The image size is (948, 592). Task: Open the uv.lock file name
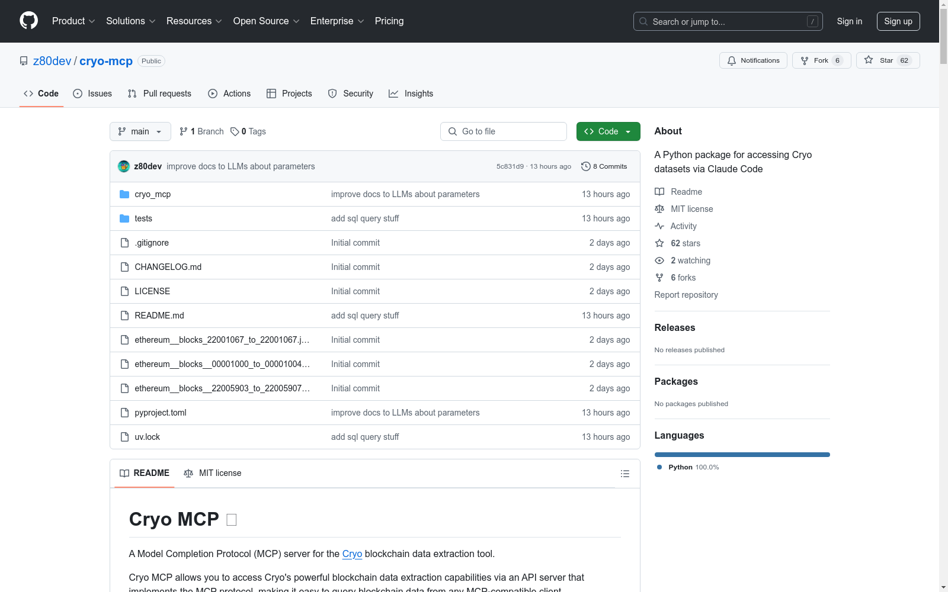pos(148,437)
